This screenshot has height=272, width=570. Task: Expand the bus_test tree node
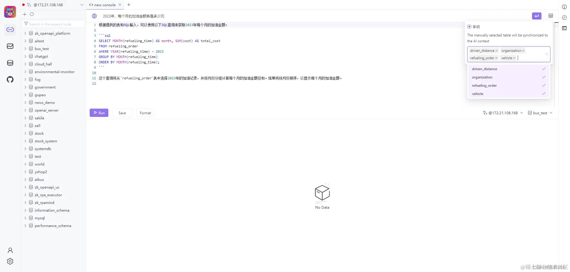[x=25, y=49]
